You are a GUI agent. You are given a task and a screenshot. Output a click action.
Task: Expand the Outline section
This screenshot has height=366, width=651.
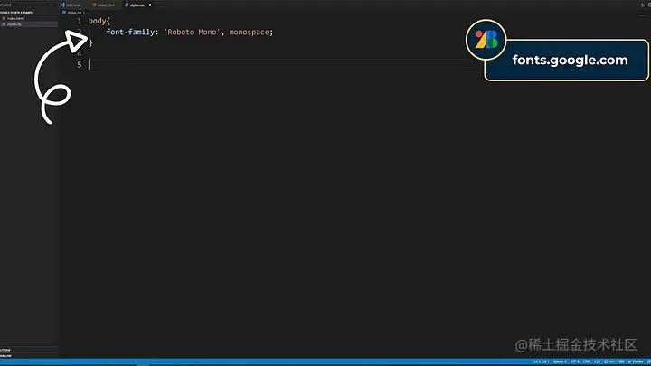pos(5,350)
